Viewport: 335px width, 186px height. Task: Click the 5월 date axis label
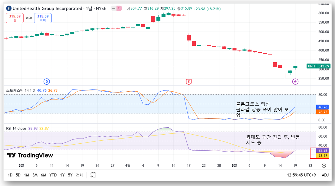pos(234,165)
